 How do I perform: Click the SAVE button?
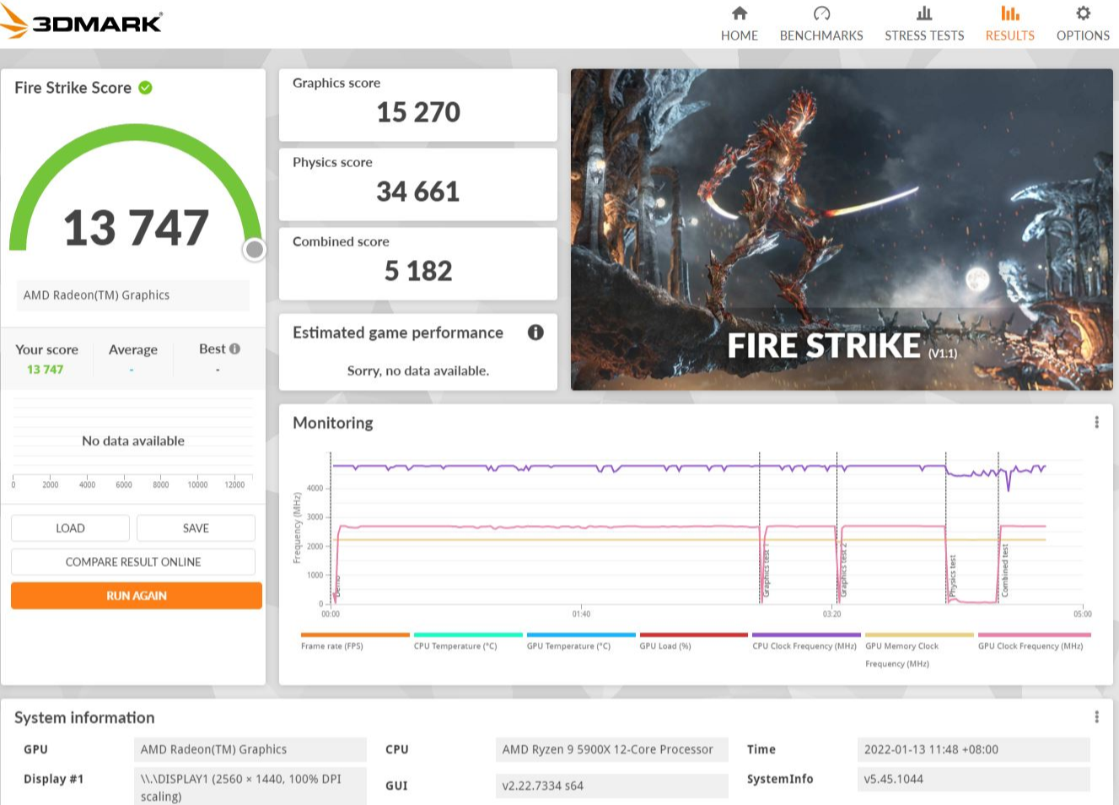click(x=196, y=528)
